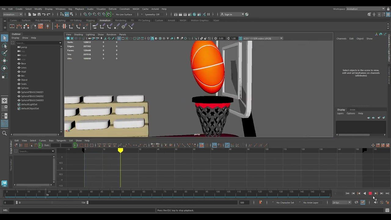Open the No Anim Layer dropdown
Viewport: 391px width, 220px height.
coord(313,203)
